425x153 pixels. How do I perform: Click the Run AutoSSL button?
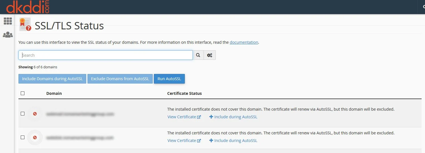(x=169, y=79)
